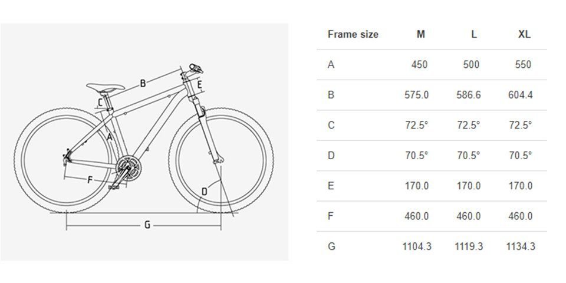Click the 1134.3 value in row G

click(x=520, y=246)
